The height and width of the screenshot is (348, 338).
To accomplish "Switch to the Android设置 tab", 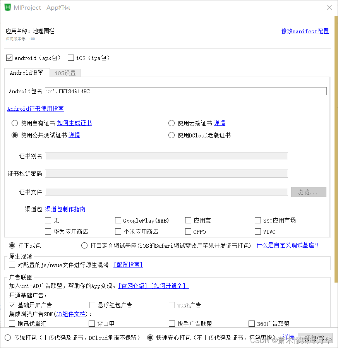I will tap(27, 72).
